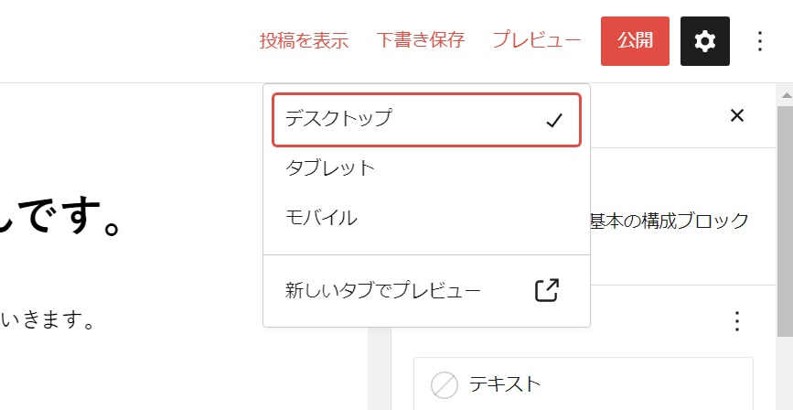Click the large heading ending in です。
The image size is (793, 410).
64,222
